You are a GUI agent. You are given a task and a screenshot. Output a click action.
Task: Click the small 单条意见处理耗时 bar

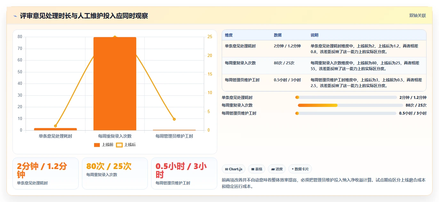pyautogui.click(x=55, y=129)
